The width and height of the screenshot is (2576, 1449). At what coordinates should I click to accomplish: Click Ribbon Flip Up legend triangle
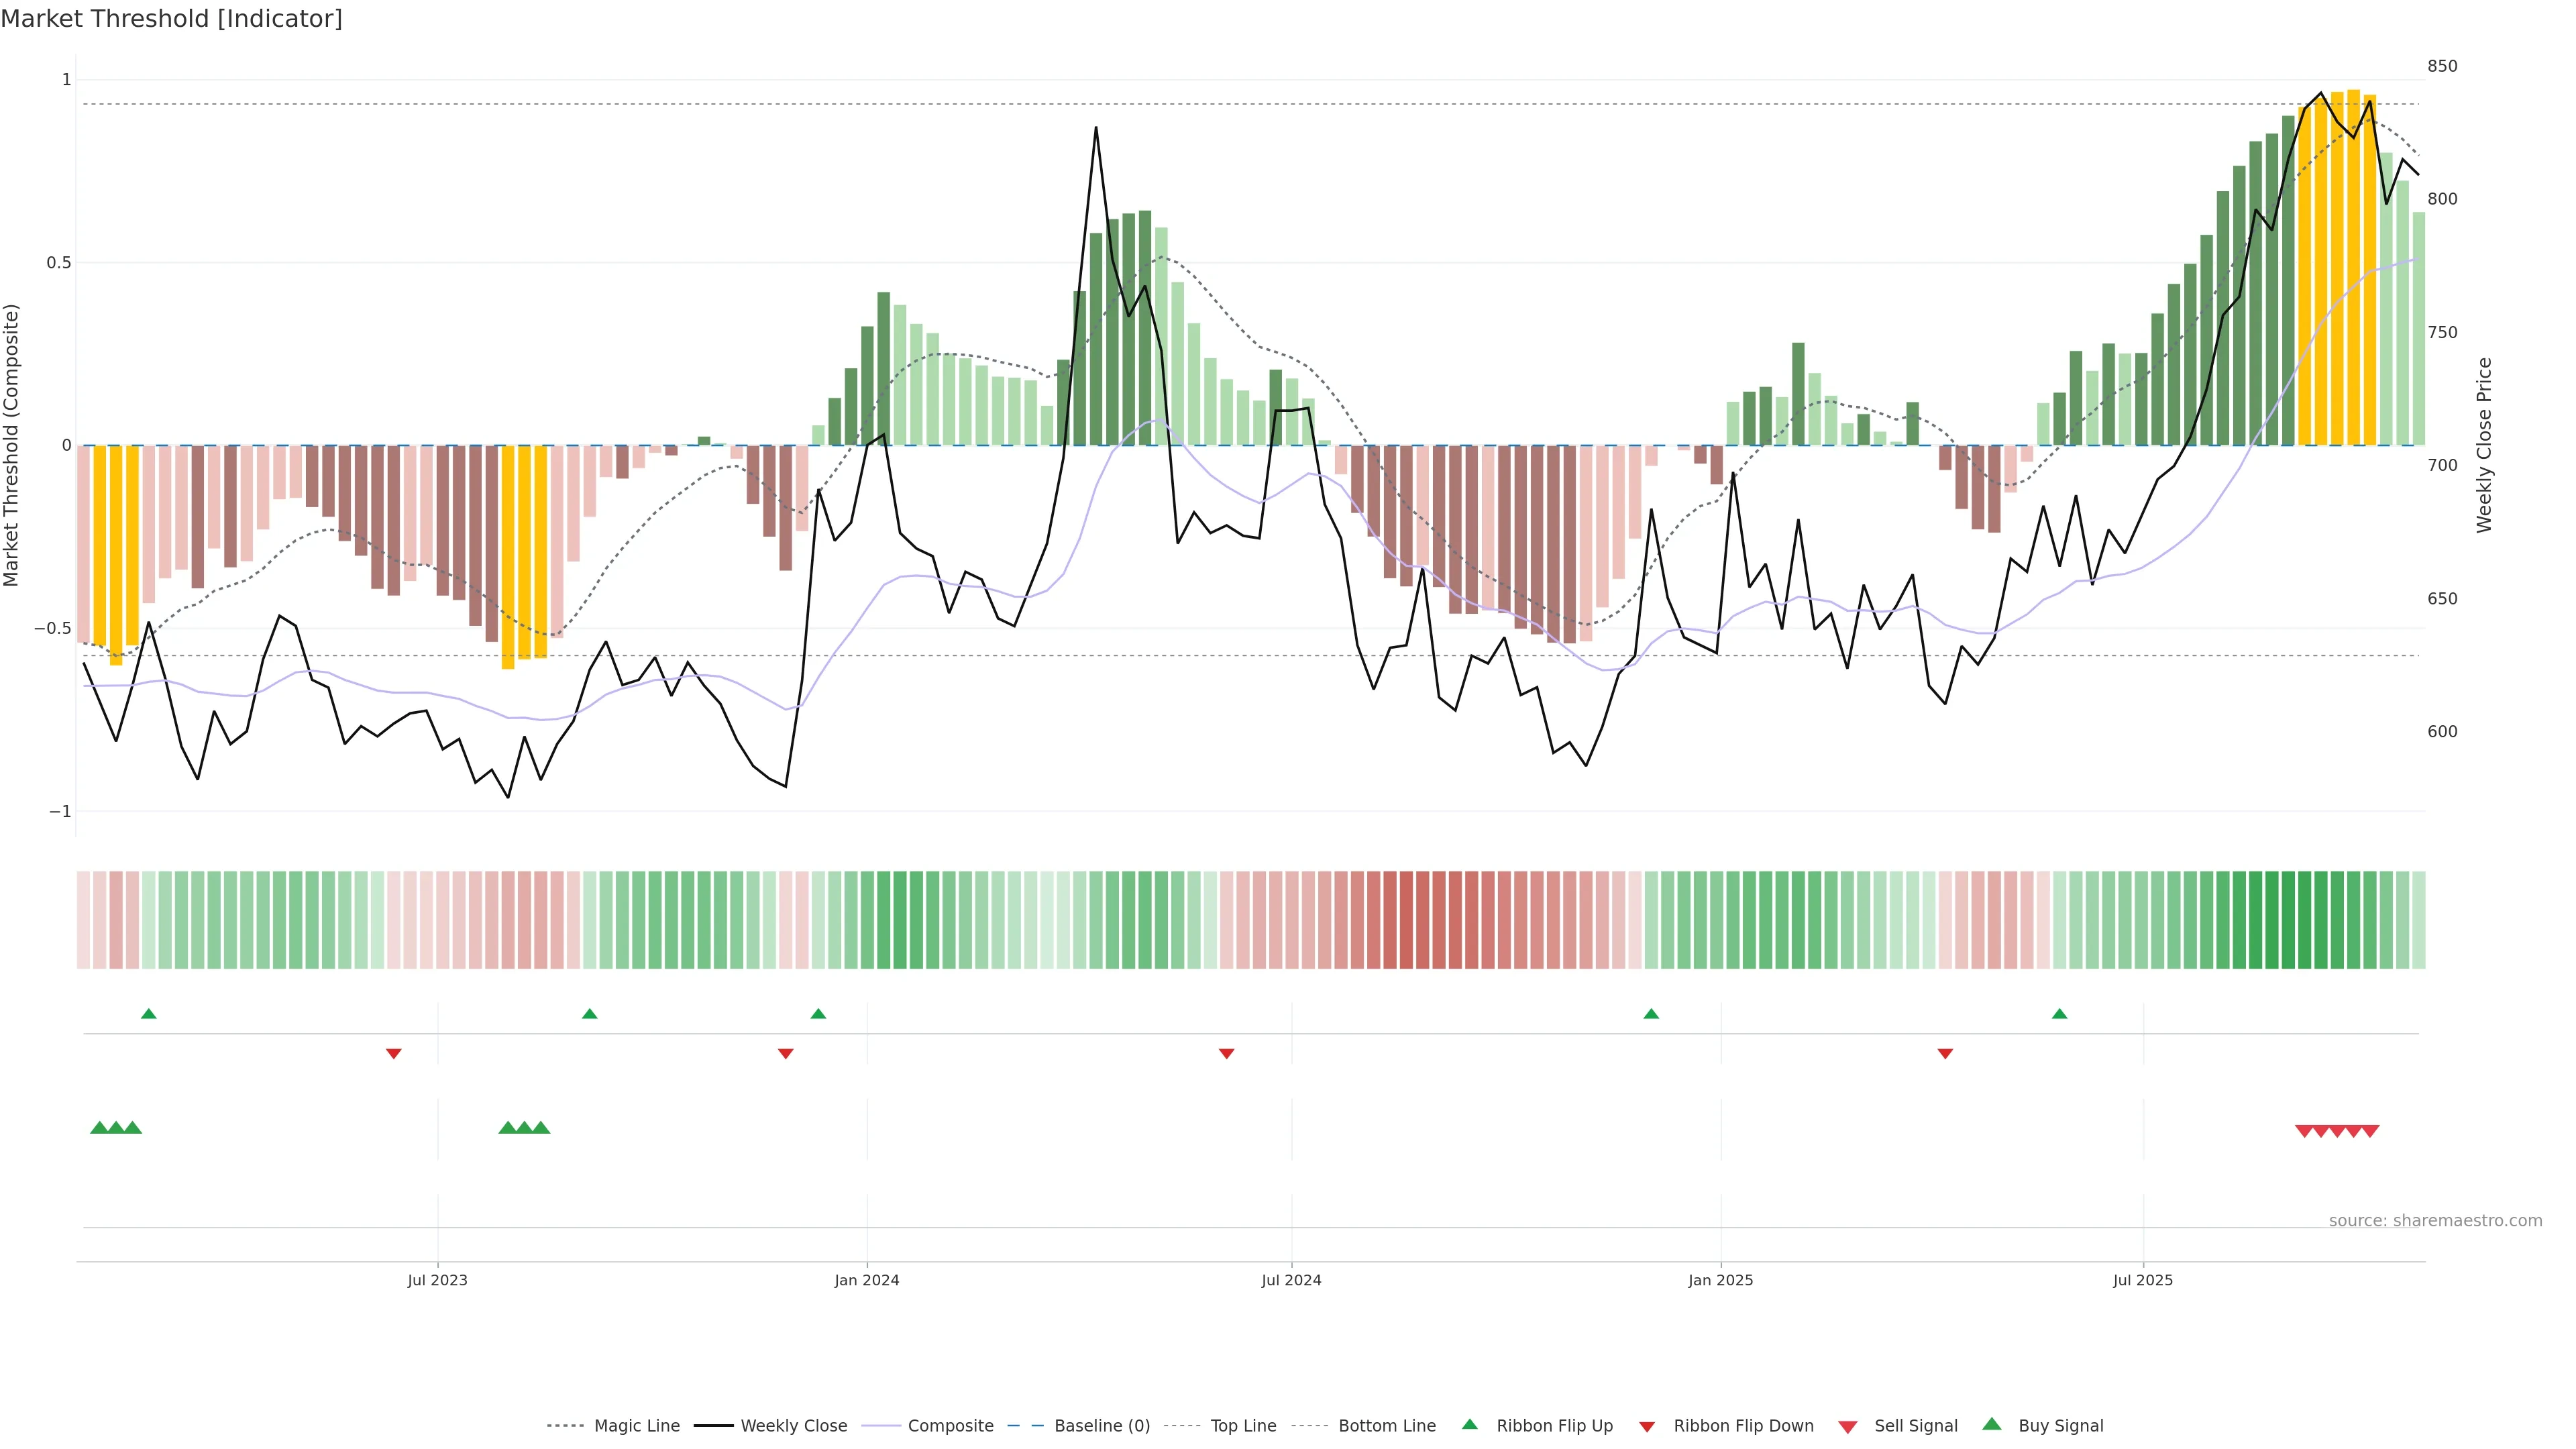[1470, 1424]
